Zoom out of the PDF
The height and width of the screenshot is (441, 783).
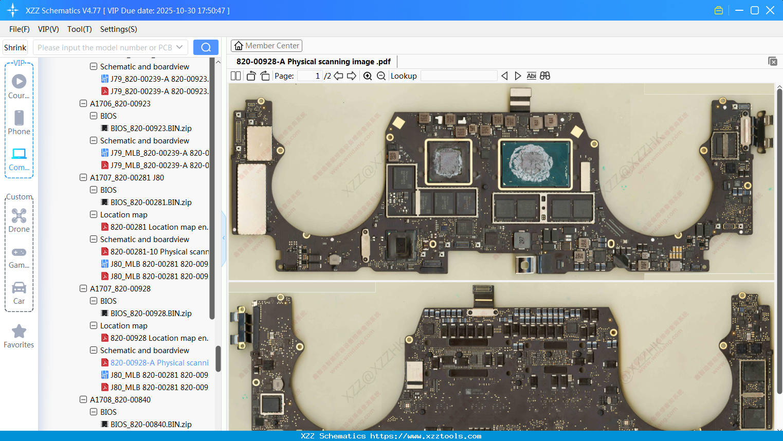pyautogui.click(x=381, y=76)
